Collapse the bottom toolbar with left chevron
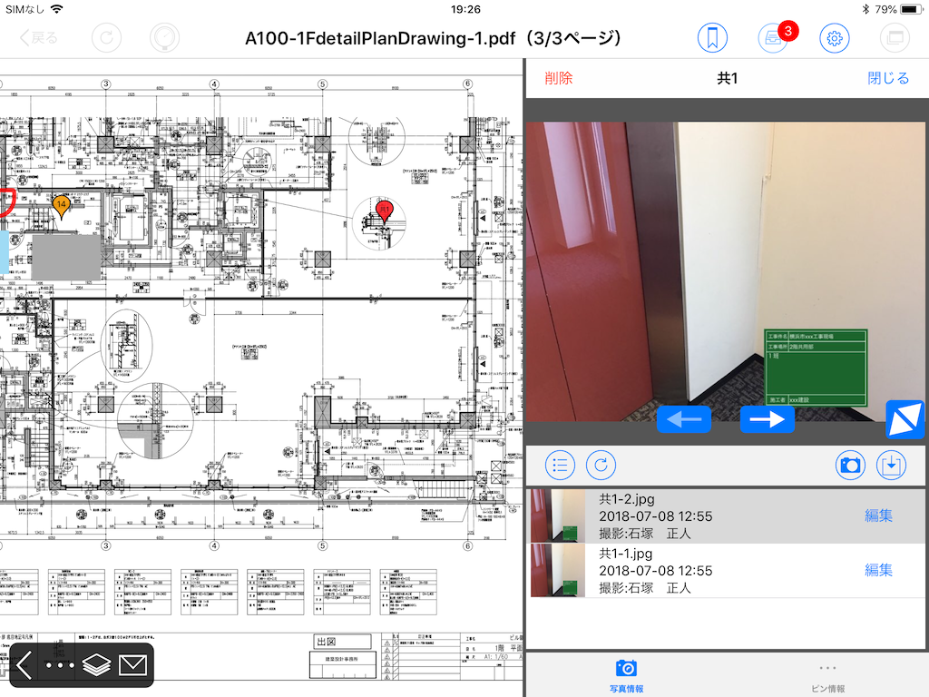929x697 pixels. (x=24, y=665)
